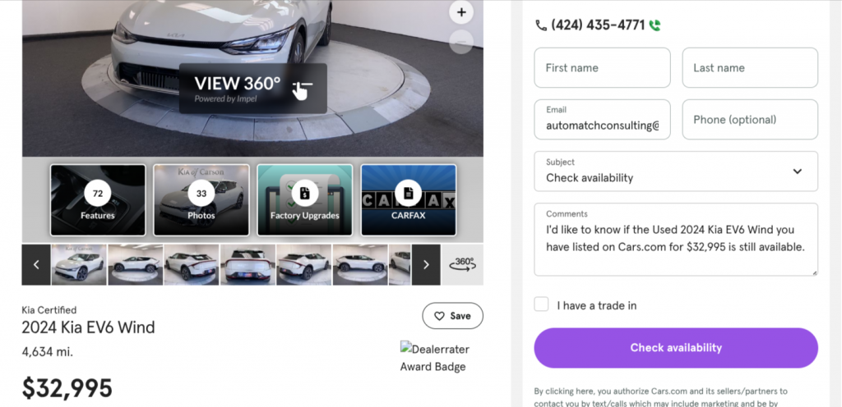Click the hand pointer icon on 360 overlay
Image resolution: width=842 pixels, height=407 pixels.
tap(302, 89)
